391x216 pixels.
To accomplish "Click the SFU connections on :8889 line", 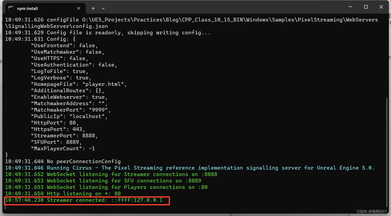I will [x=103, y=181].
